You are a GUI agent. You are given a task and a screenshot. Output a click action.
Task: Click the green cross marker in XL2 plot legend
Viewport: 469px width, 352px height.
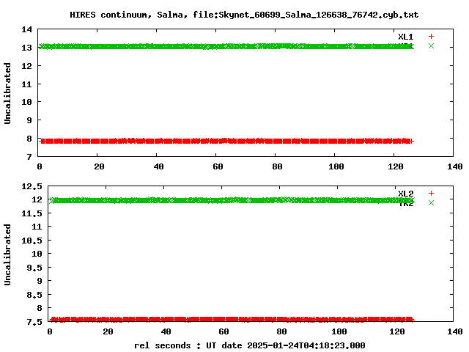431,203
